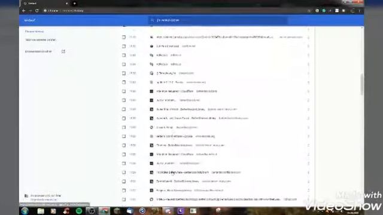Screen dimensions: 383x215
Task: Tick the checkbox of the first long-URL history entry
Action: click(124, 37)
